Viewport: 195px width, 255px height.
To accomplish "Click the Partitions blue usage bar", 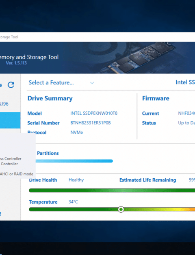I will [74, 161].
